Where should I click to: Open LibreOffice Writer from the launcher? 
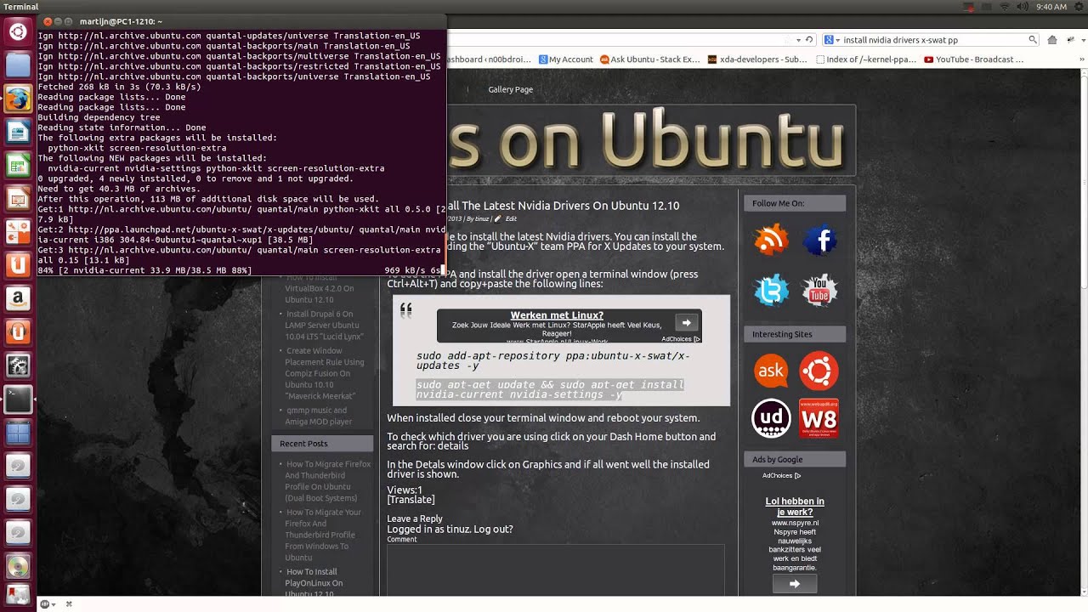pyautogui.click(x=18, y=132)
